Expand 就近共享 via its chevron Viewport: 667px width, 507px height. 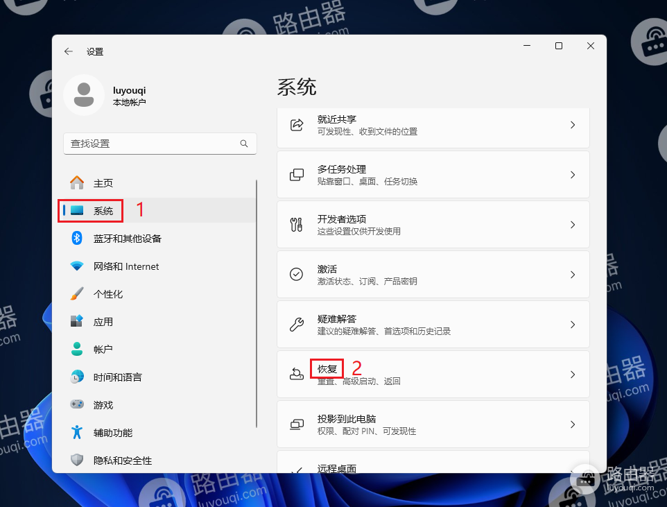pos(573,125)
